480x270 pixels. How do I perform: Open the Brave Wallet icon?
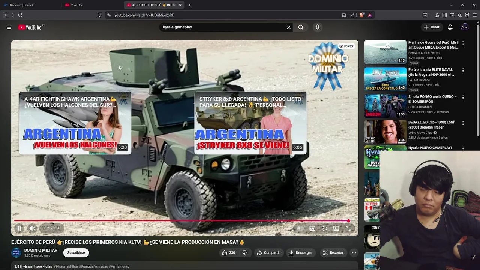452,15
